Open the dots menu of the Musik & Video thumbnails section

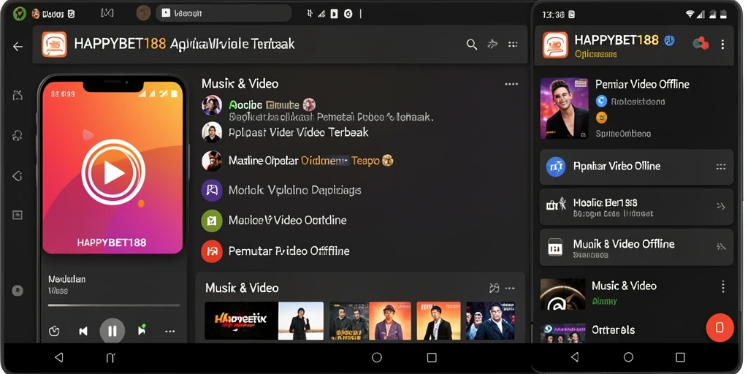[x=510, y=288]
